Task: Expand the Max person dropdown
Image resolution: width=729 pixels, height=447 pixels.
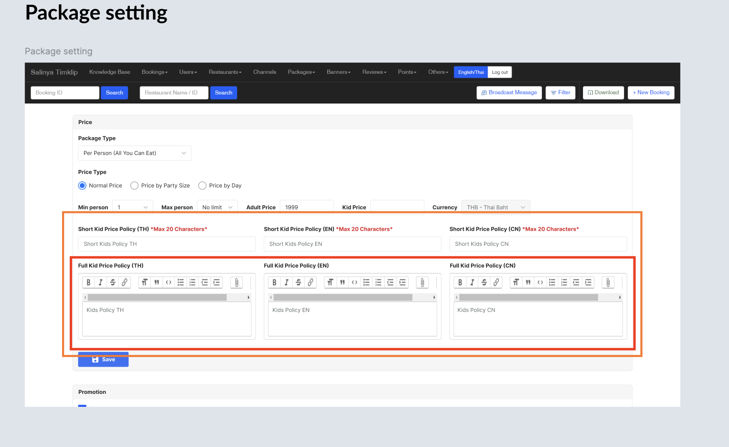Action: point(217,207)
